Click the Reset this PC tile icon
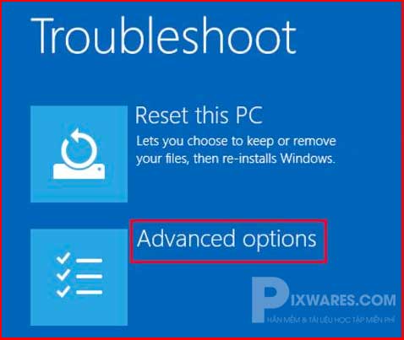This screenshot has height=340, width=404. [x=79, y=154]
